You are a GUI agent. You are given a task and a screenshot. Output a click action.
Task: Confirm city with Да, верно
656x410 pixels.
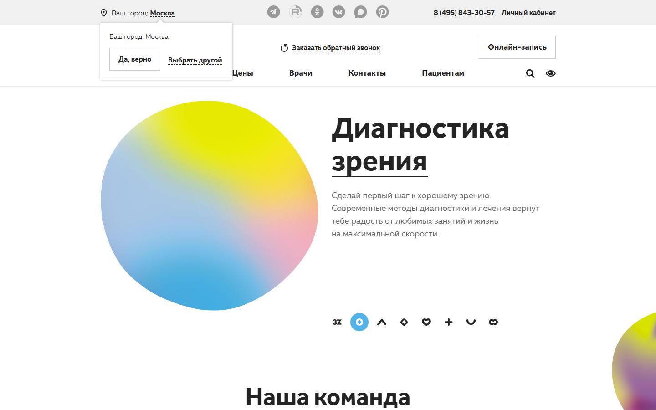pos(135,59)
